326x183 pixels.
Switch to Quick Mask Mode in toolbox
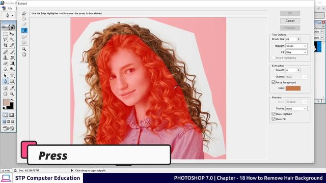click(x=12, y=115)
